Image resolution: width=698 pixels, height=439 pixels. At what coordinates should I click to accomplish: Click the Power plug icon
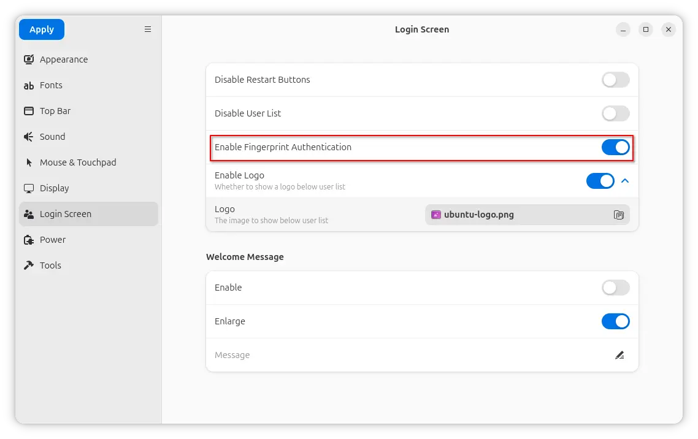29,240
